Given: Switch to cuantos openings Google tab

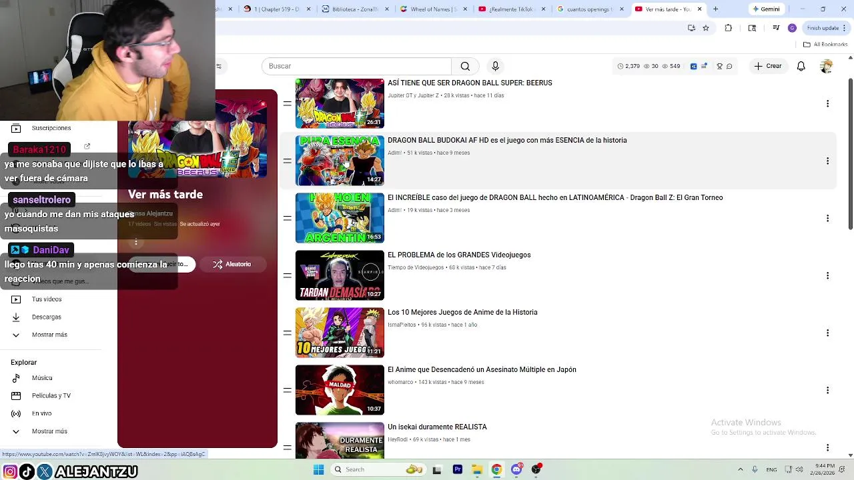Looking at the screenshot, I should pyautogui.click(x=589, y=9).
